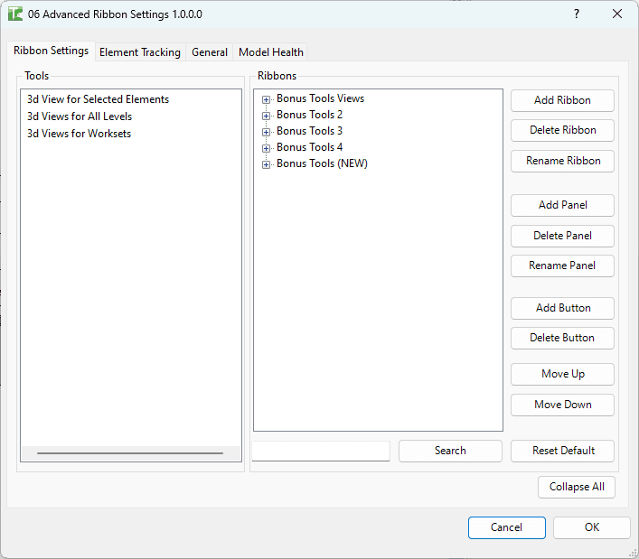Click the Tools list horizontal scrollbar
The width and height of the screenshot is (639, 559).
tap(130, 452)
